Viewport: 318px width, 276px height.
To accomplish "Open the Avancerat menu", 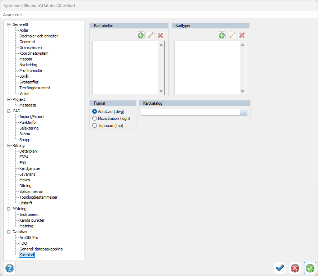I will click(x=13, y=15).
